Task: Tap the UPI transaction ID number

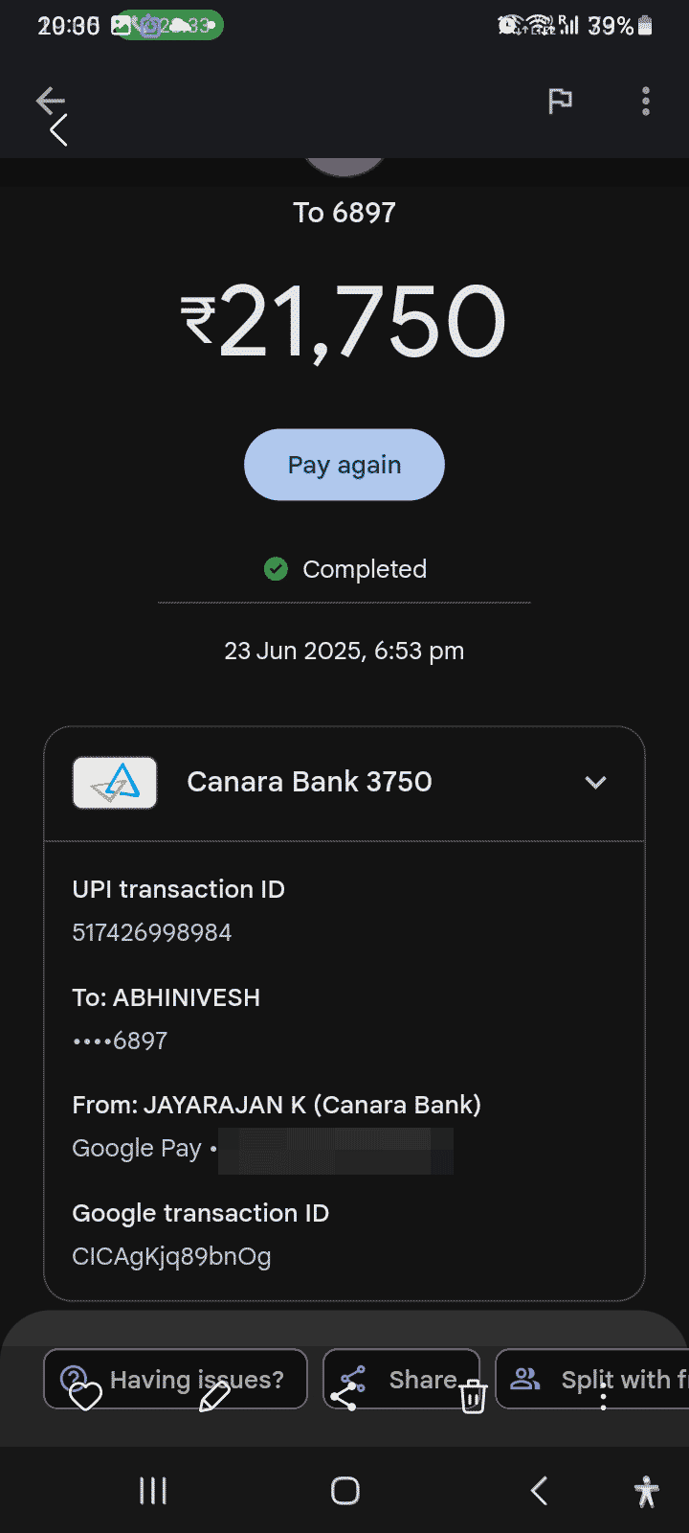Action: tap(152, 932)
